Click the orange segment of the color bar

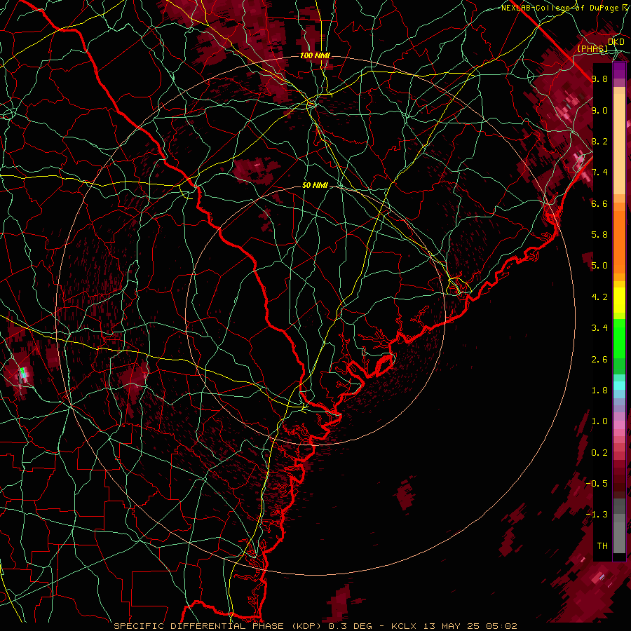click(619, 241)
